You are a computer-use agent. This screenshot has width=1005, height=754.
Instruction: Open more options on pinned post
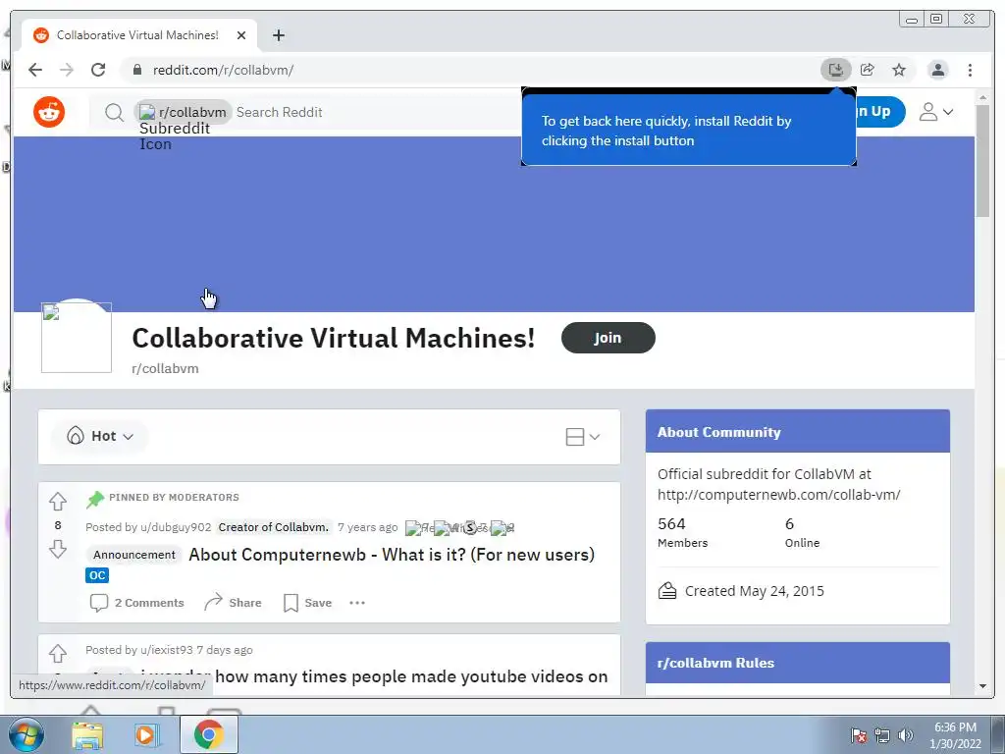tap(357, 603)
